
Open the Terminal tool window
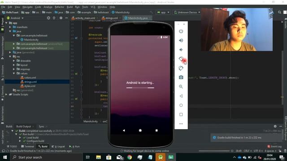click(x=28, y=146)
